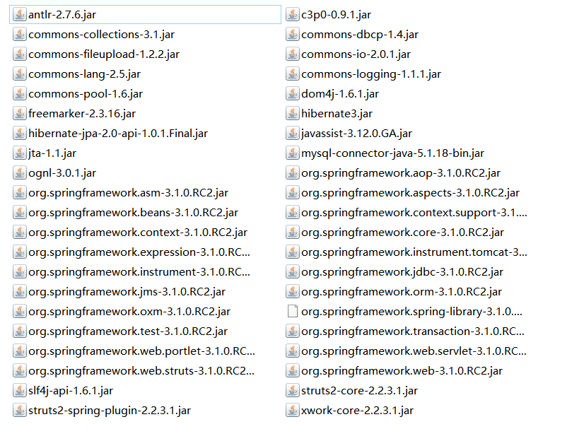Select file name org.springframework.core-3.1.0.RC2.jar
The height and width of the screenshot is (429, 567).
tap(402, 233)
